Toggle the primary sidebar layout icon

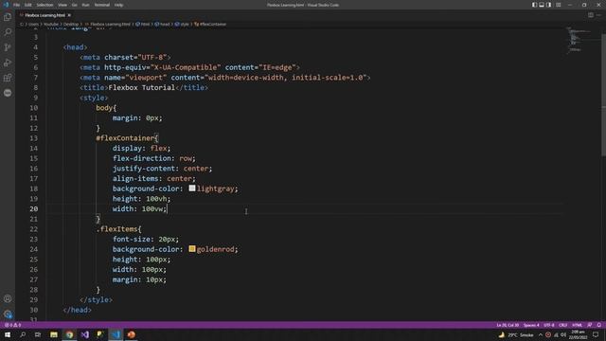(534, 5)
